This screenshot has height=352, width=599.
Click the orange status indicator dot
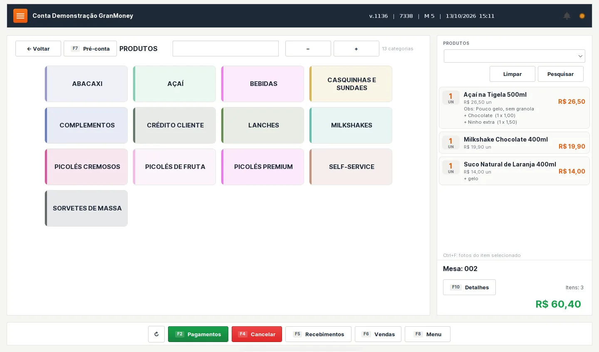click(x=582, y=16)
